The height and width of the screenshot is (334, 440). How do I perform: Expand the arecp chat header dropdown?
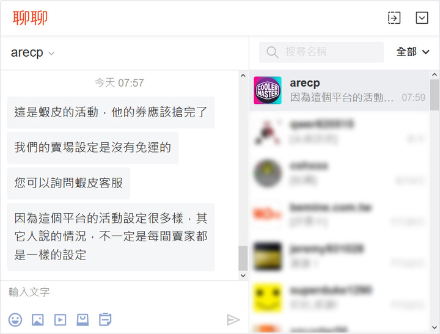(51, 53)
